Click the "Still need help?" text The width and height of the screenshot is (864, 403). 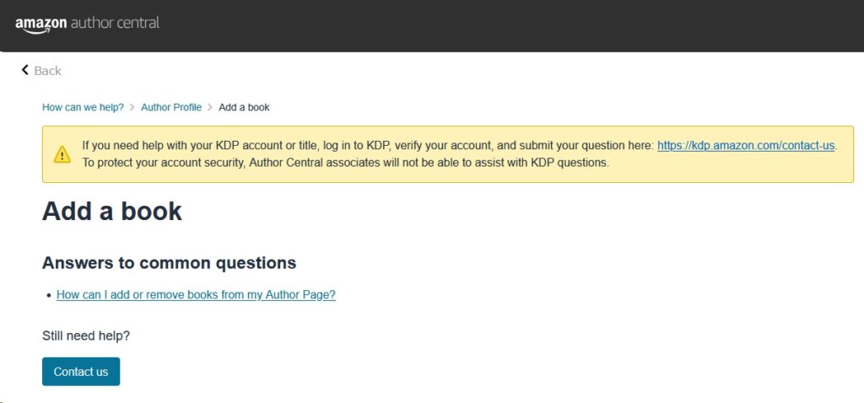point(86,336)
